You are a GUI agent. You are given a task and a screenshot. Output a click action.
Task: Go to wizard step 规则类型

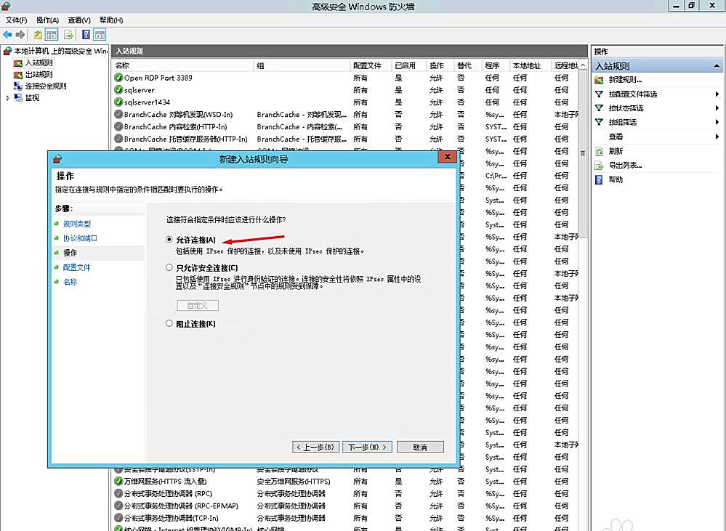click(77, 224)
